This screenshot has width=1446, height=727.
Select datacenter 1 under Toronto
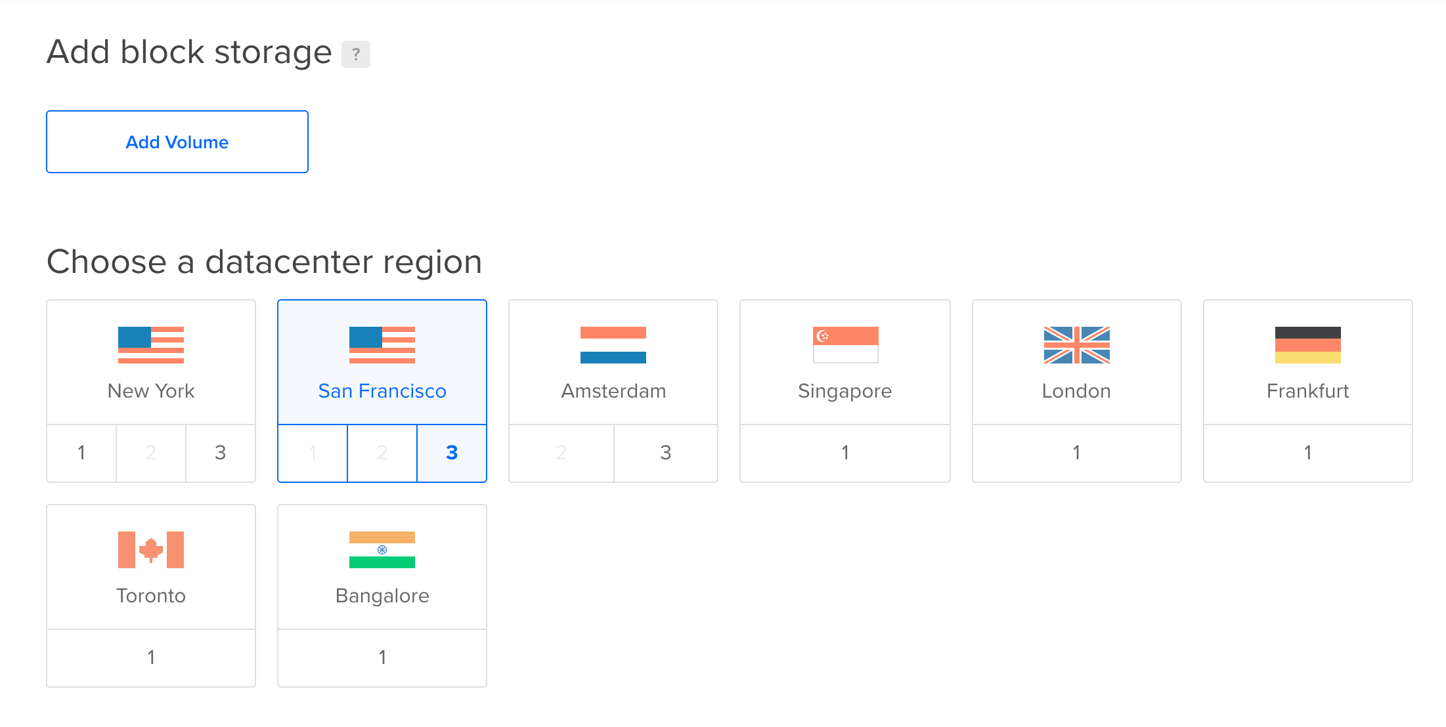(150, 657)
